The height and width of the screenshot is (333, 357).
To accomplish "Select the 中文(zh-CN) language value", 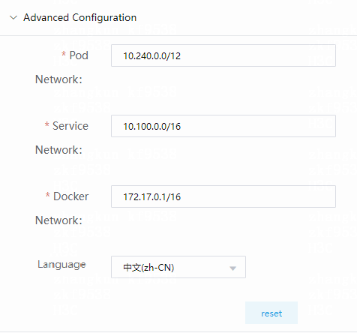I will [x=148, y=268].
